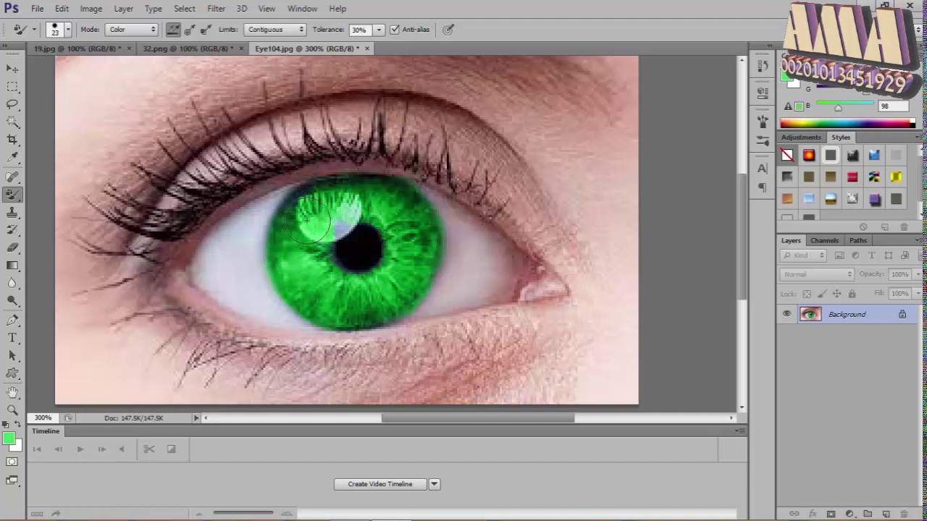Select the Eyedropper tool
This screenshot has width=927, height=521.
point(12,158)
